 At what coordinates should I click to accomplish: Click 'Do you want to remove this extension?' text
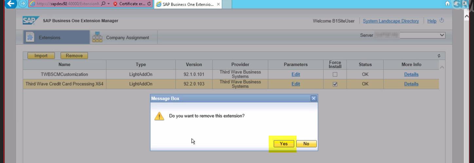pos(207,116)
